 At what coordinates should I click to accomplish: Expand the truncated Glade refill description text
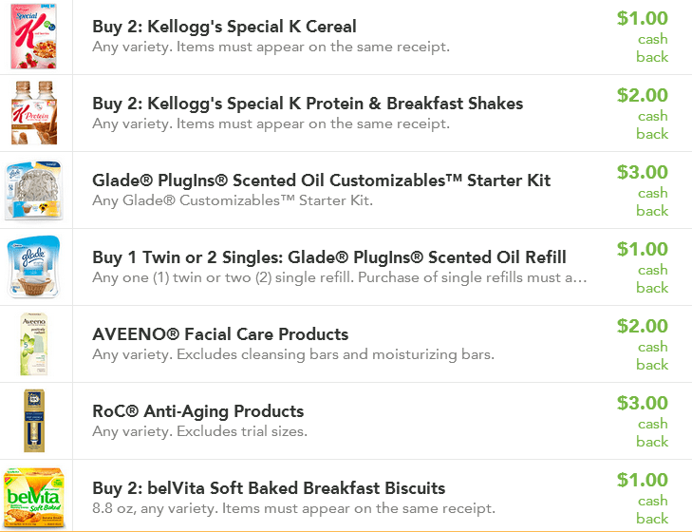340,277
